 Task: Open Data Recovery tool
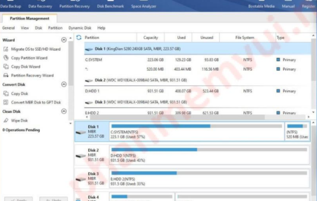40,6
